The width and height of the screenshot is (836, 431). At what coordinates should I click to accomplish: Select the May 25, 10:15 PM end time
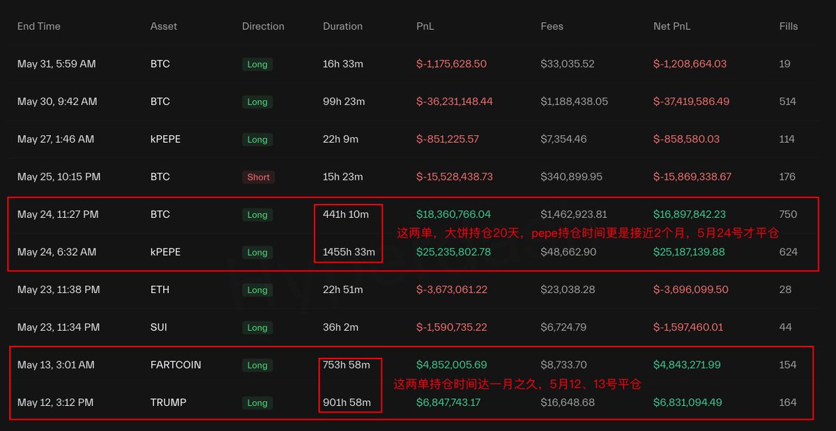click(x=59, y=177)
